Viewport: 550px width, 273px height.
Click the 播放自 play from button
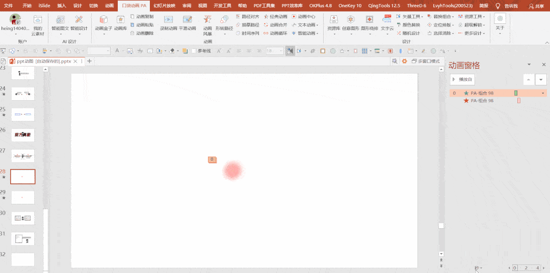tap(462, 79)
